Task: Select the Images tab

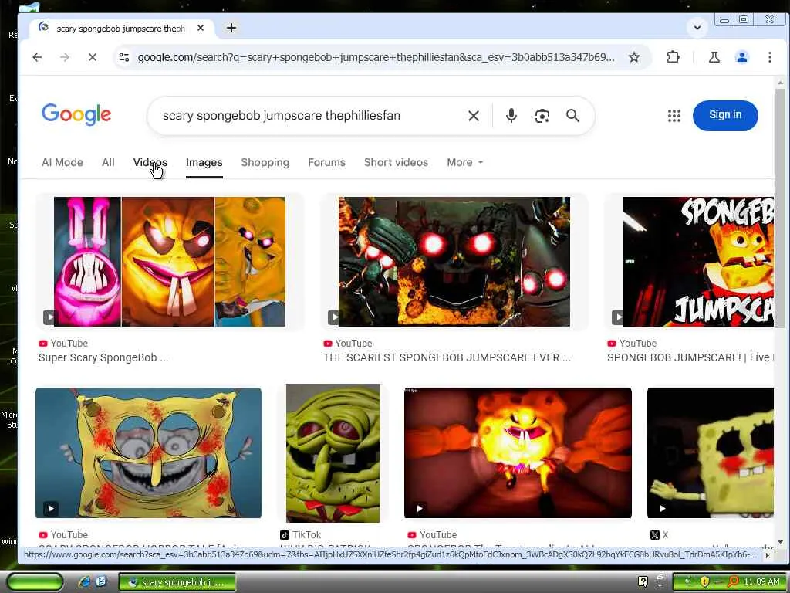Action: [x=204, y=162]
